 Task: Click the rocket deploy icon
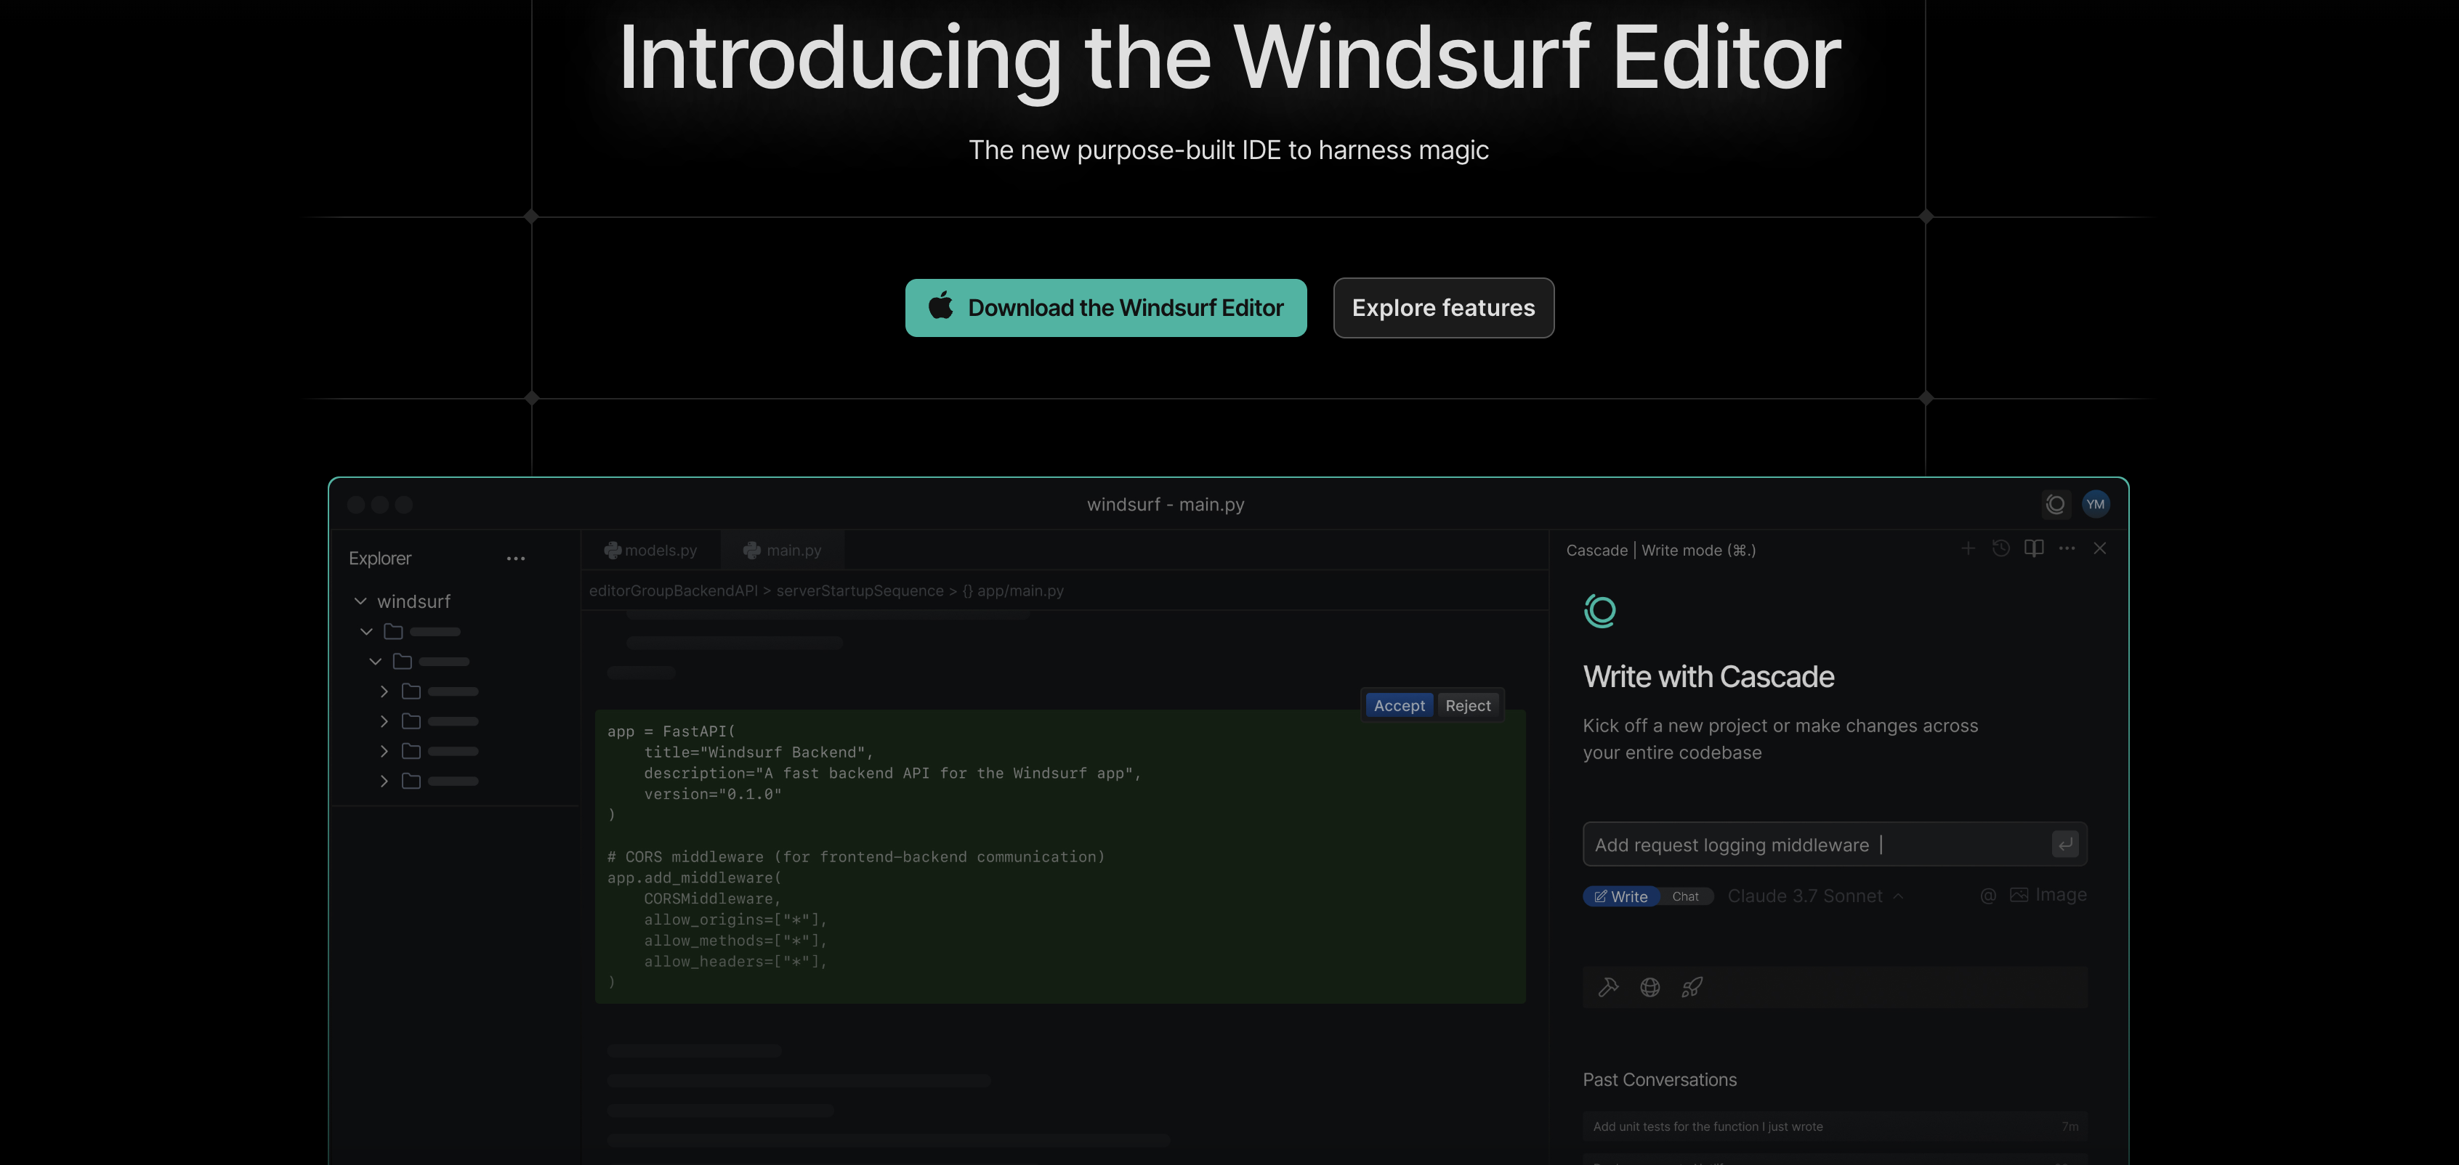click(x=1692, y=988)
